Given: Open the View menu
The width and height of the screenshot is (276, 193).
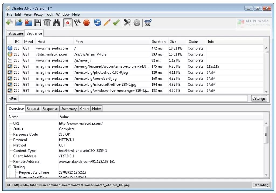Looking at the screenshot, I should tap(28, 15).
